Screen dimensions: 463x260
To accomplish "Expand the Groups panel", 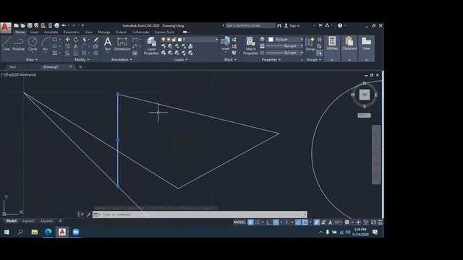I will tap(313, 59).
